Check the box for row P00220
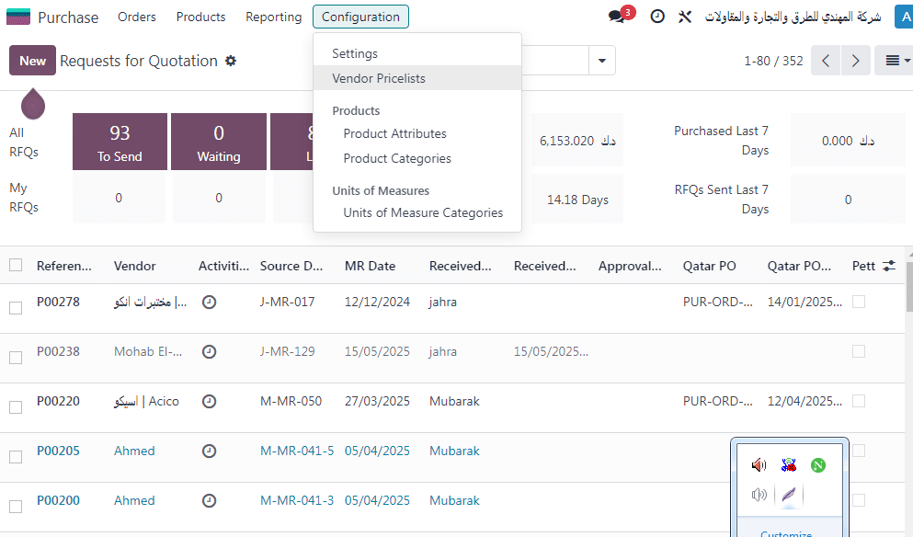 [16, 407]
